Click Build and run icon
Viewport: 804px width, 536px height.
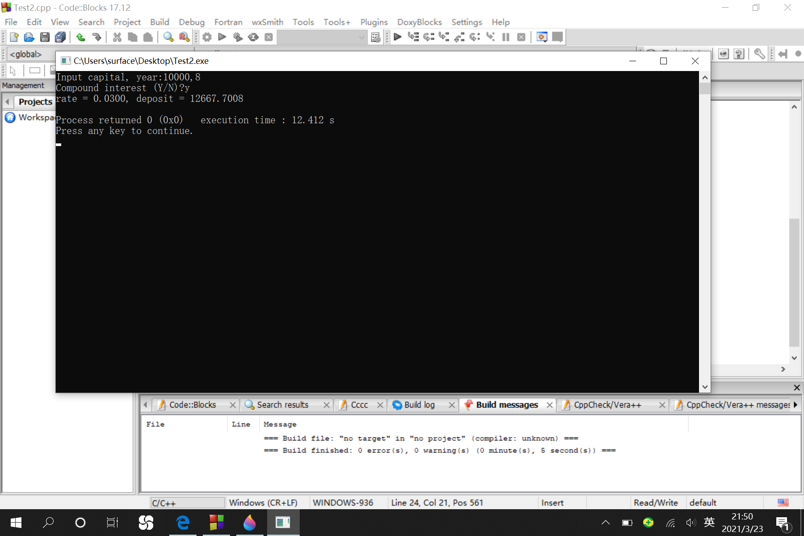click(238, 37)
